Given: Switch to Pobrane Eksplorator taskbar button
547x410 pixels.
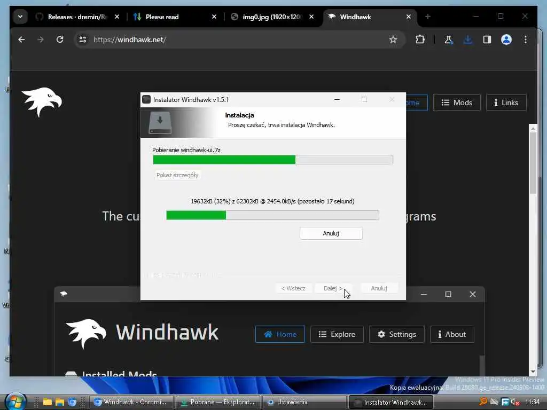Looking at the screenshot, I should pyautogui.click(x=218, y=402).
